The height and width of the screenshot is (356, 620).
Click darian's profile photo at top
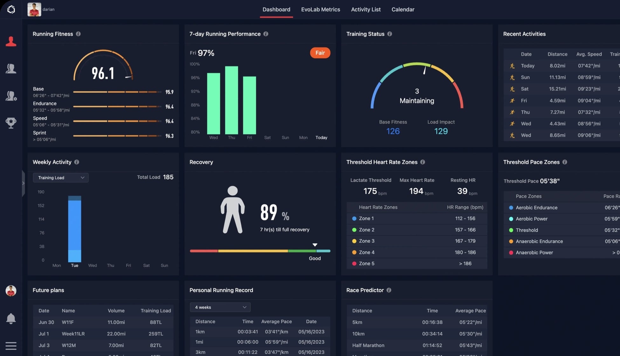pos(34,10)
